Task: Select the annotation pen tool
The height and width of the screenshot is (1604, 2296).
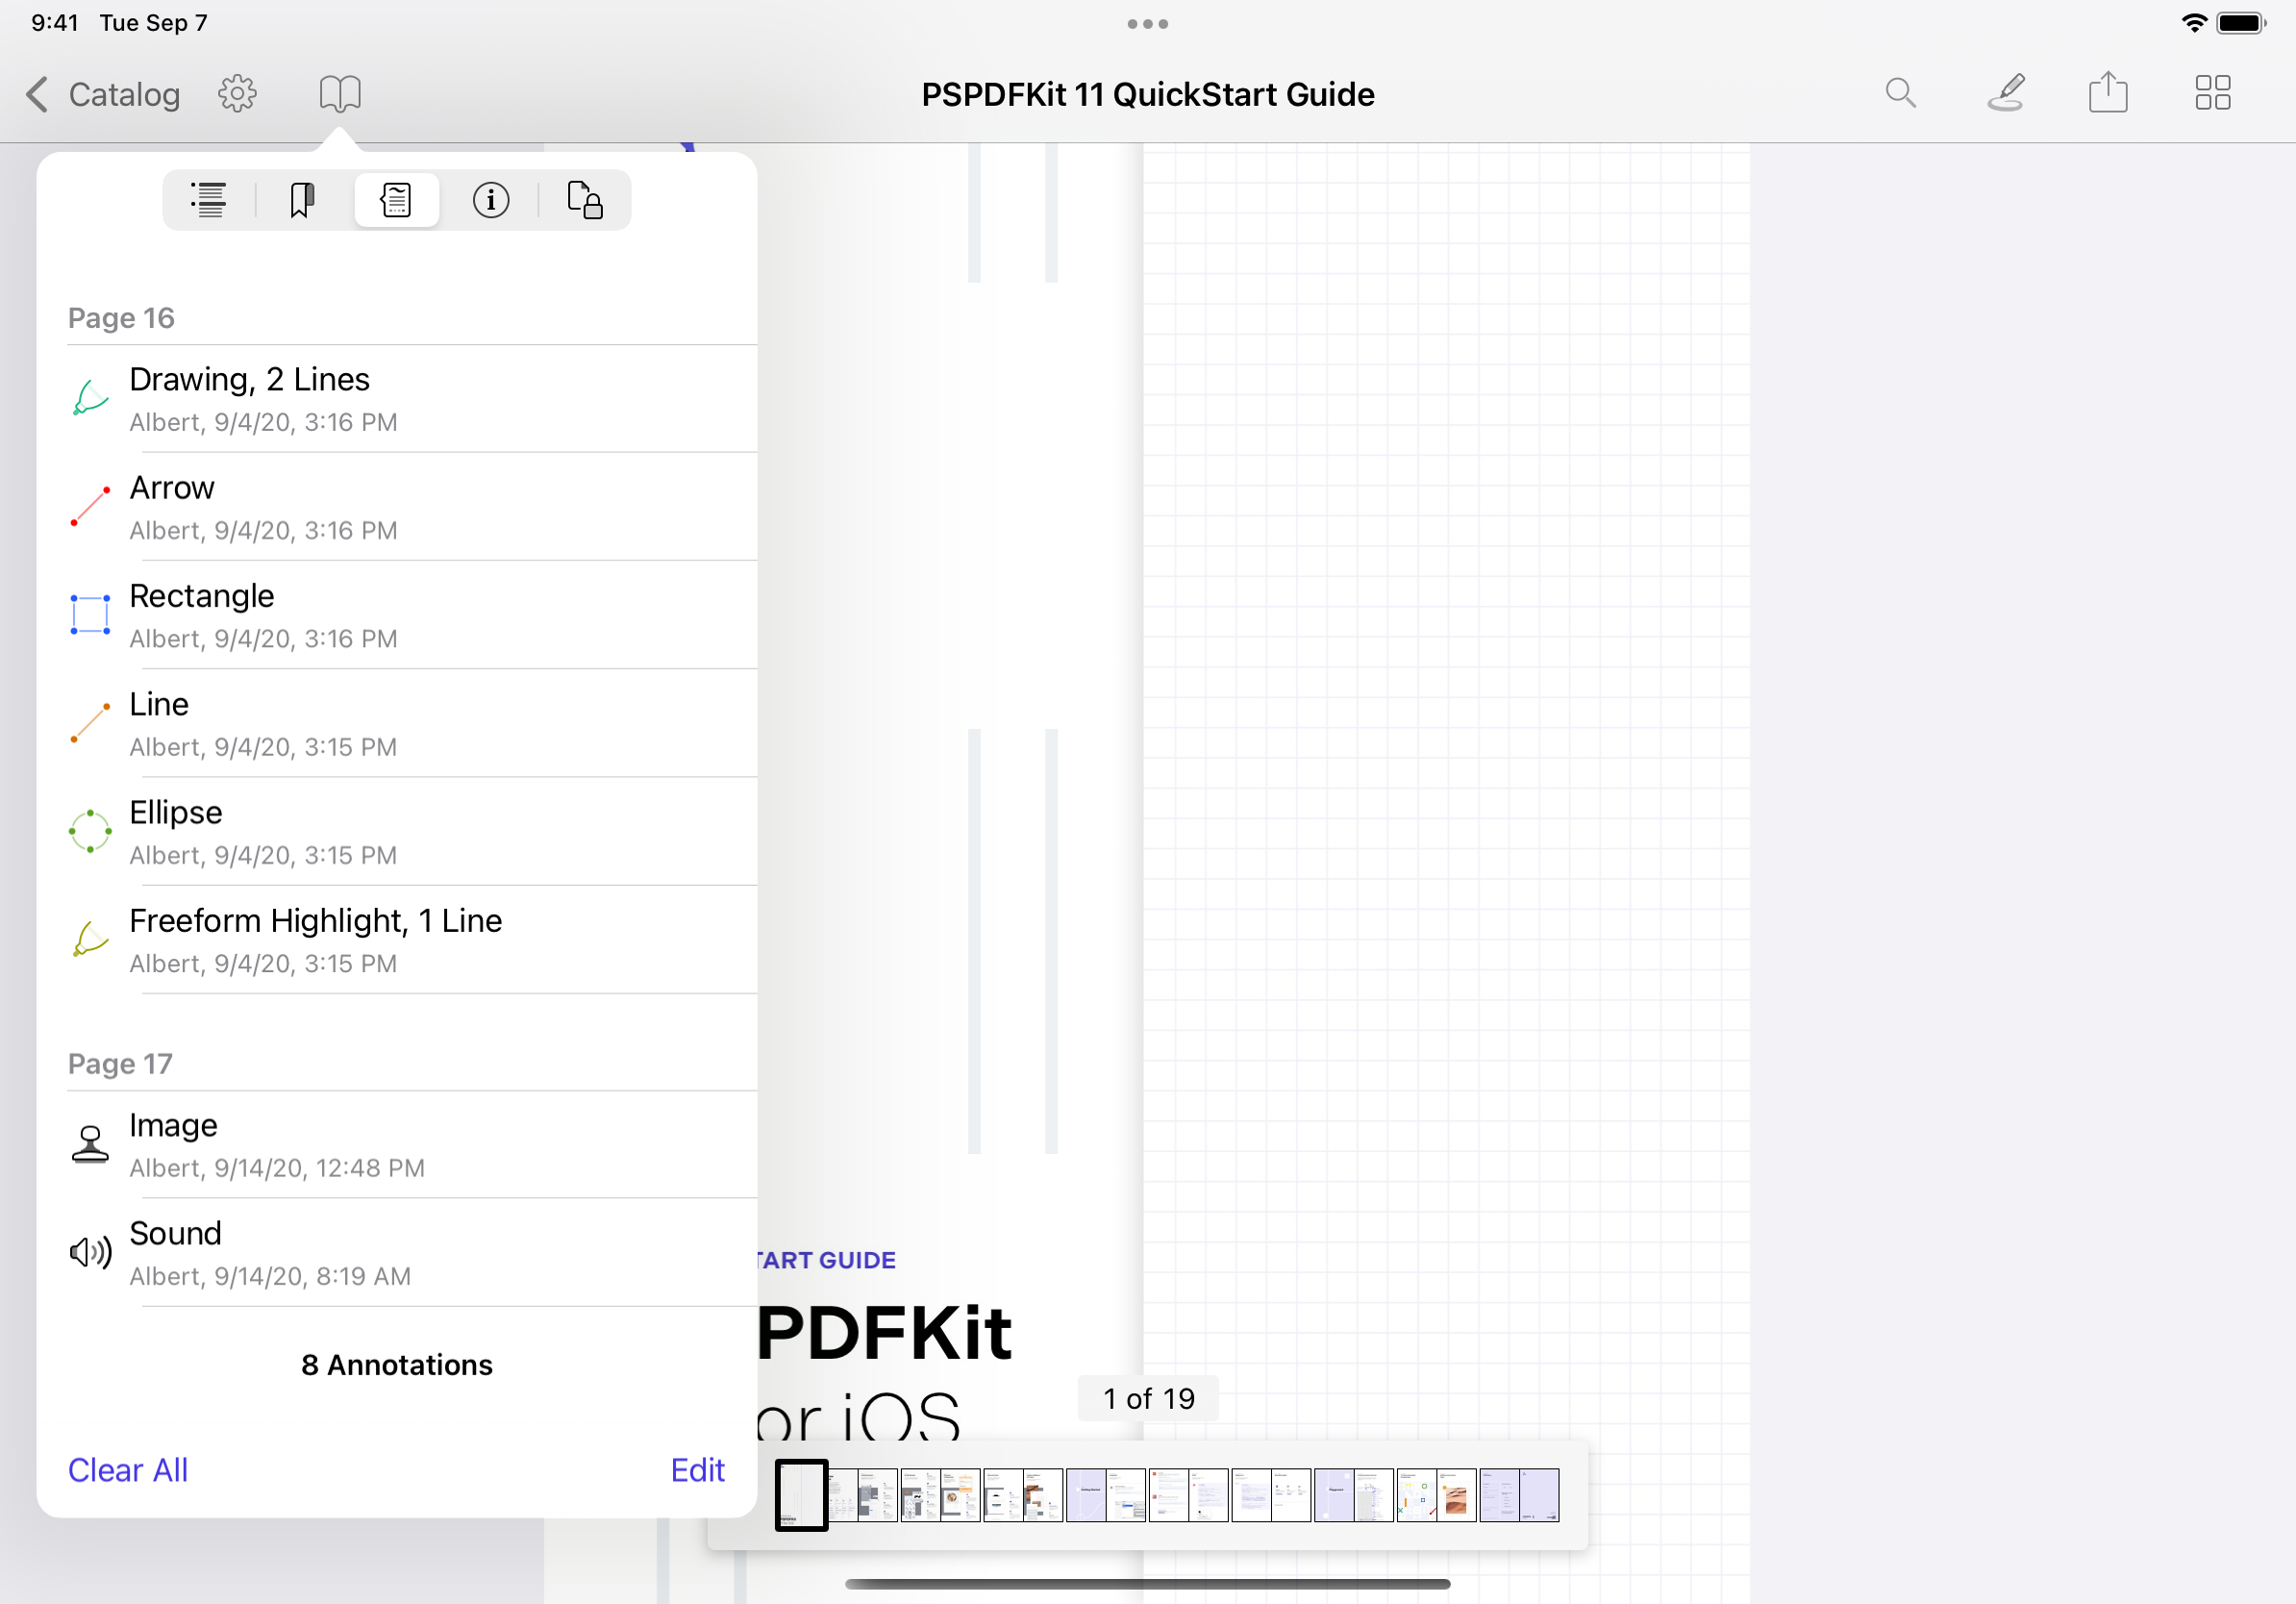Action: click(x=2006, y=93)
